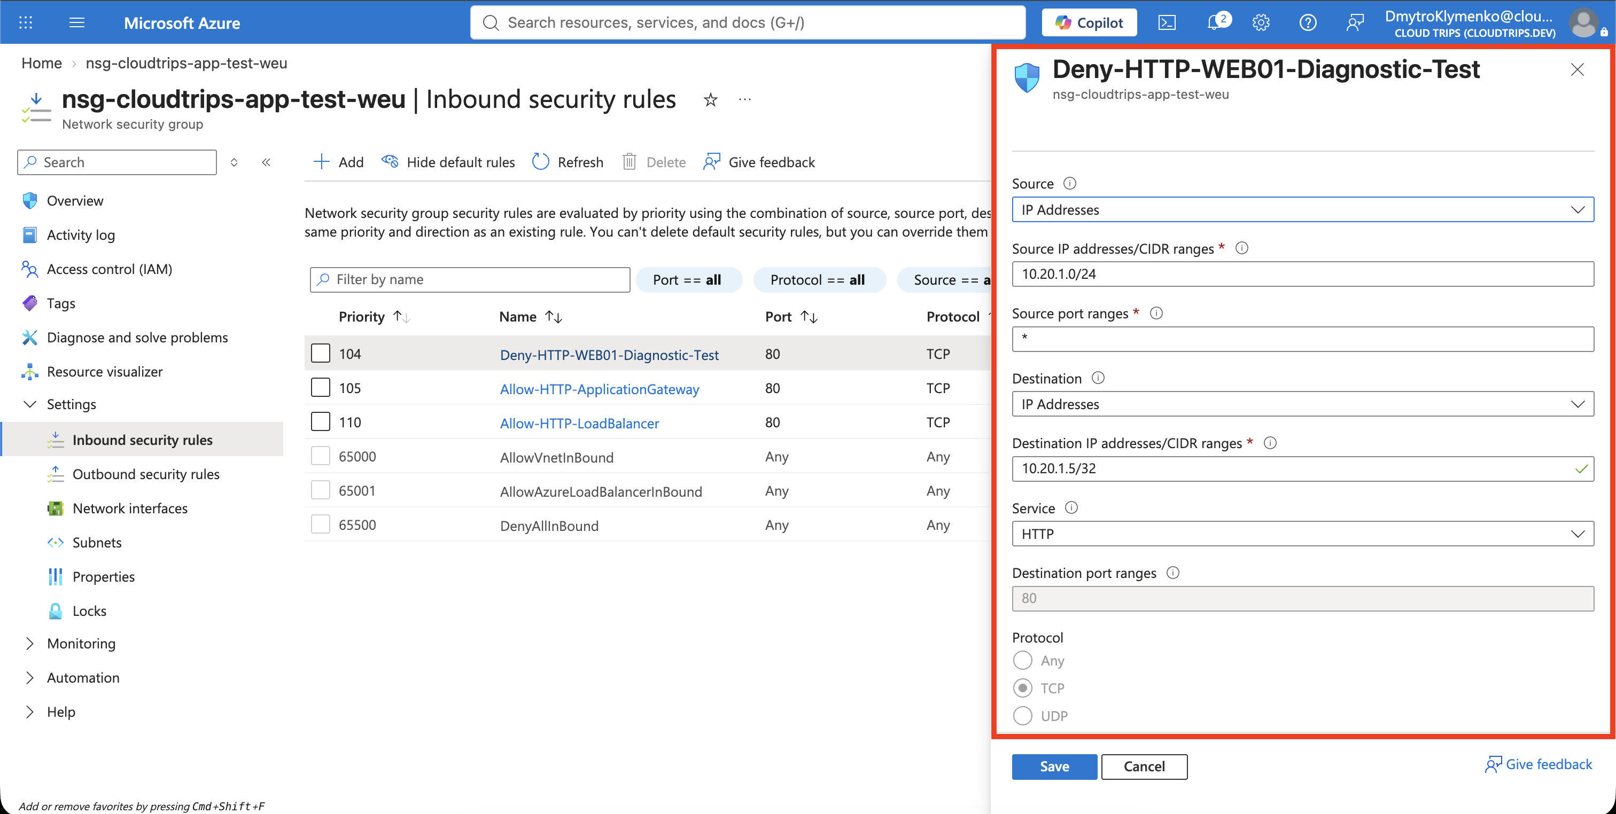The image size is (1616, 814).
Task: Click the Source IP addresses info icon
Action: (1241, 248)
